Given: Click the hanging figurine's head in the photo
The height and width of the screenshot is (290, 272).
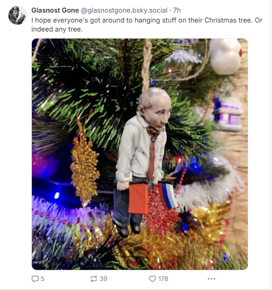Looking at the screenshot, I should pyautogui.click(x=155, y=108).
